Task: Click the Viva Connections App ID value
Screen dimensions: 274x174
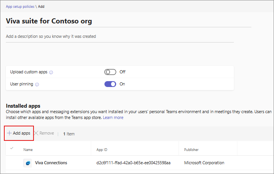Action: (x=133, y=163)
